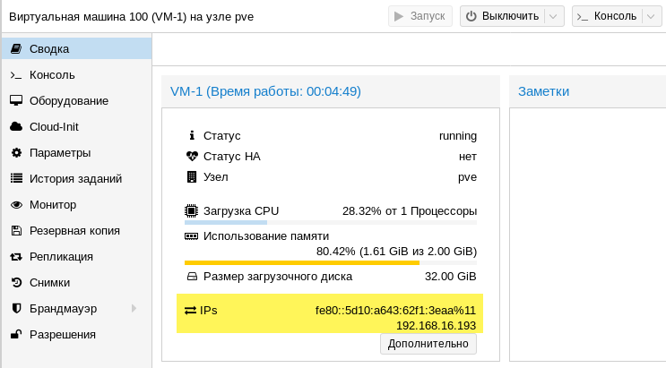The width and height of the screenshot is (666, 368).
Task: Click the Additional (Дополнительно) IPs button
Action: (428, 343)
